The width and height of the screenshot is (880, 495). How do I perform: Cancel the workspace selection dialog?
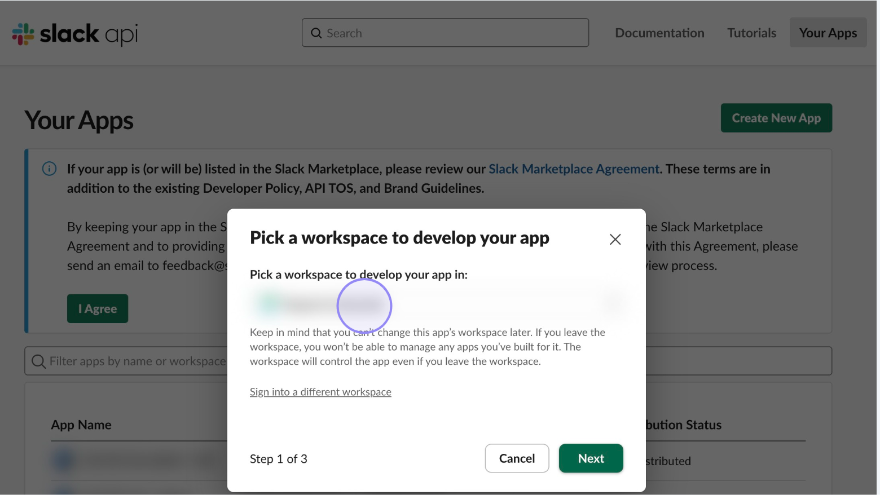(x=517, y=458)
